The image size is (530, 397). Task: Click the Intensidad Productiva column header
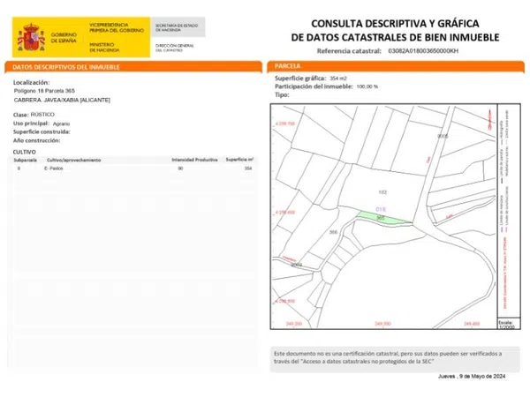(x=194, y=160)
